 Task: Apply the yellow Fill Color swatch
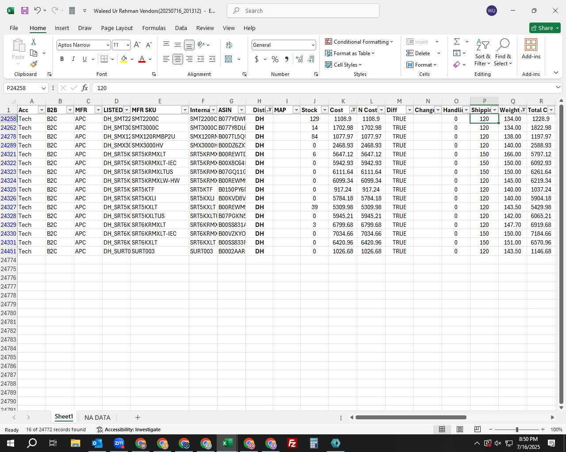point(124,59)
